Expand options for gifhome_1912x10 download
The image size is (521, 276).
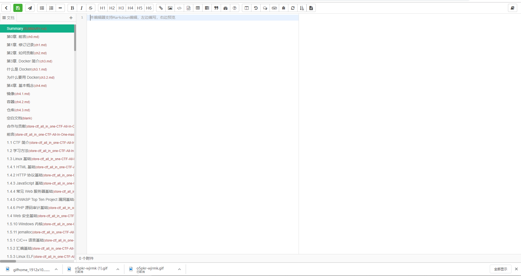(56, 269)
